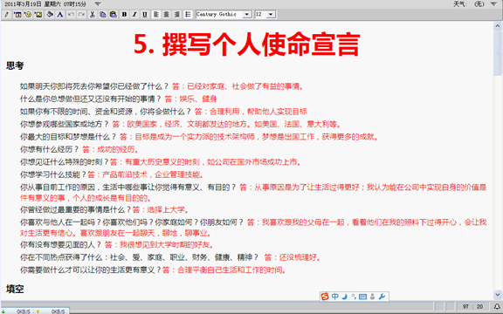
Task: Toggle underline formatting
Action: [x=145, y=15]
